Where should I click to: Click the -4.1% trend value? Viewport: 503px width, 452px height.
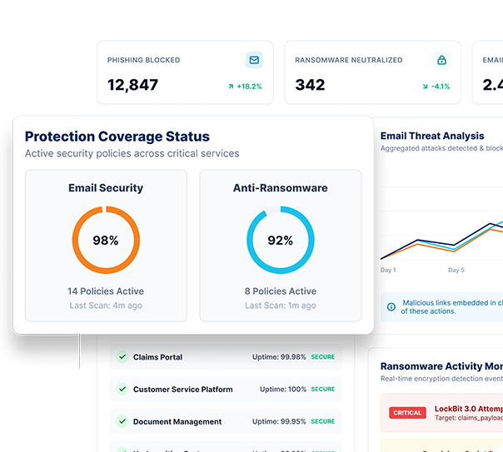pos(441,87)
